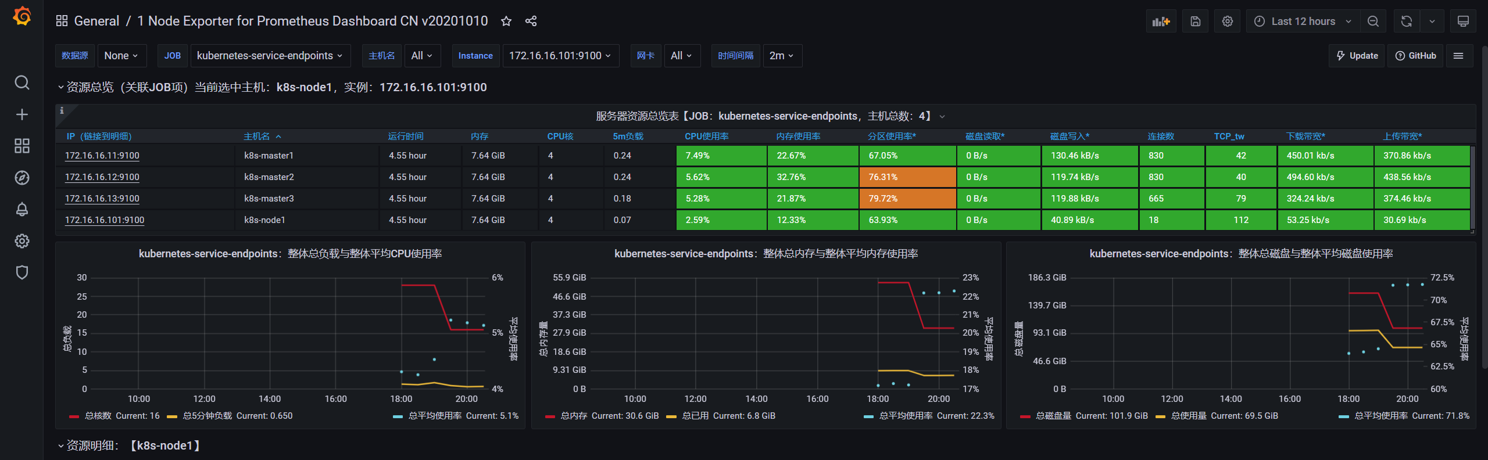This screenshot has width=1488, height=460.
Task: Open link 172.16.16.13:9100
Action: 102,199
